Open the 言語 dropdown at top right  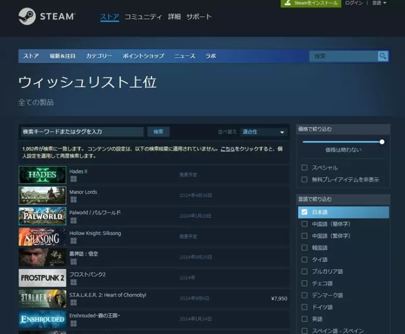[x=379, y=3]
